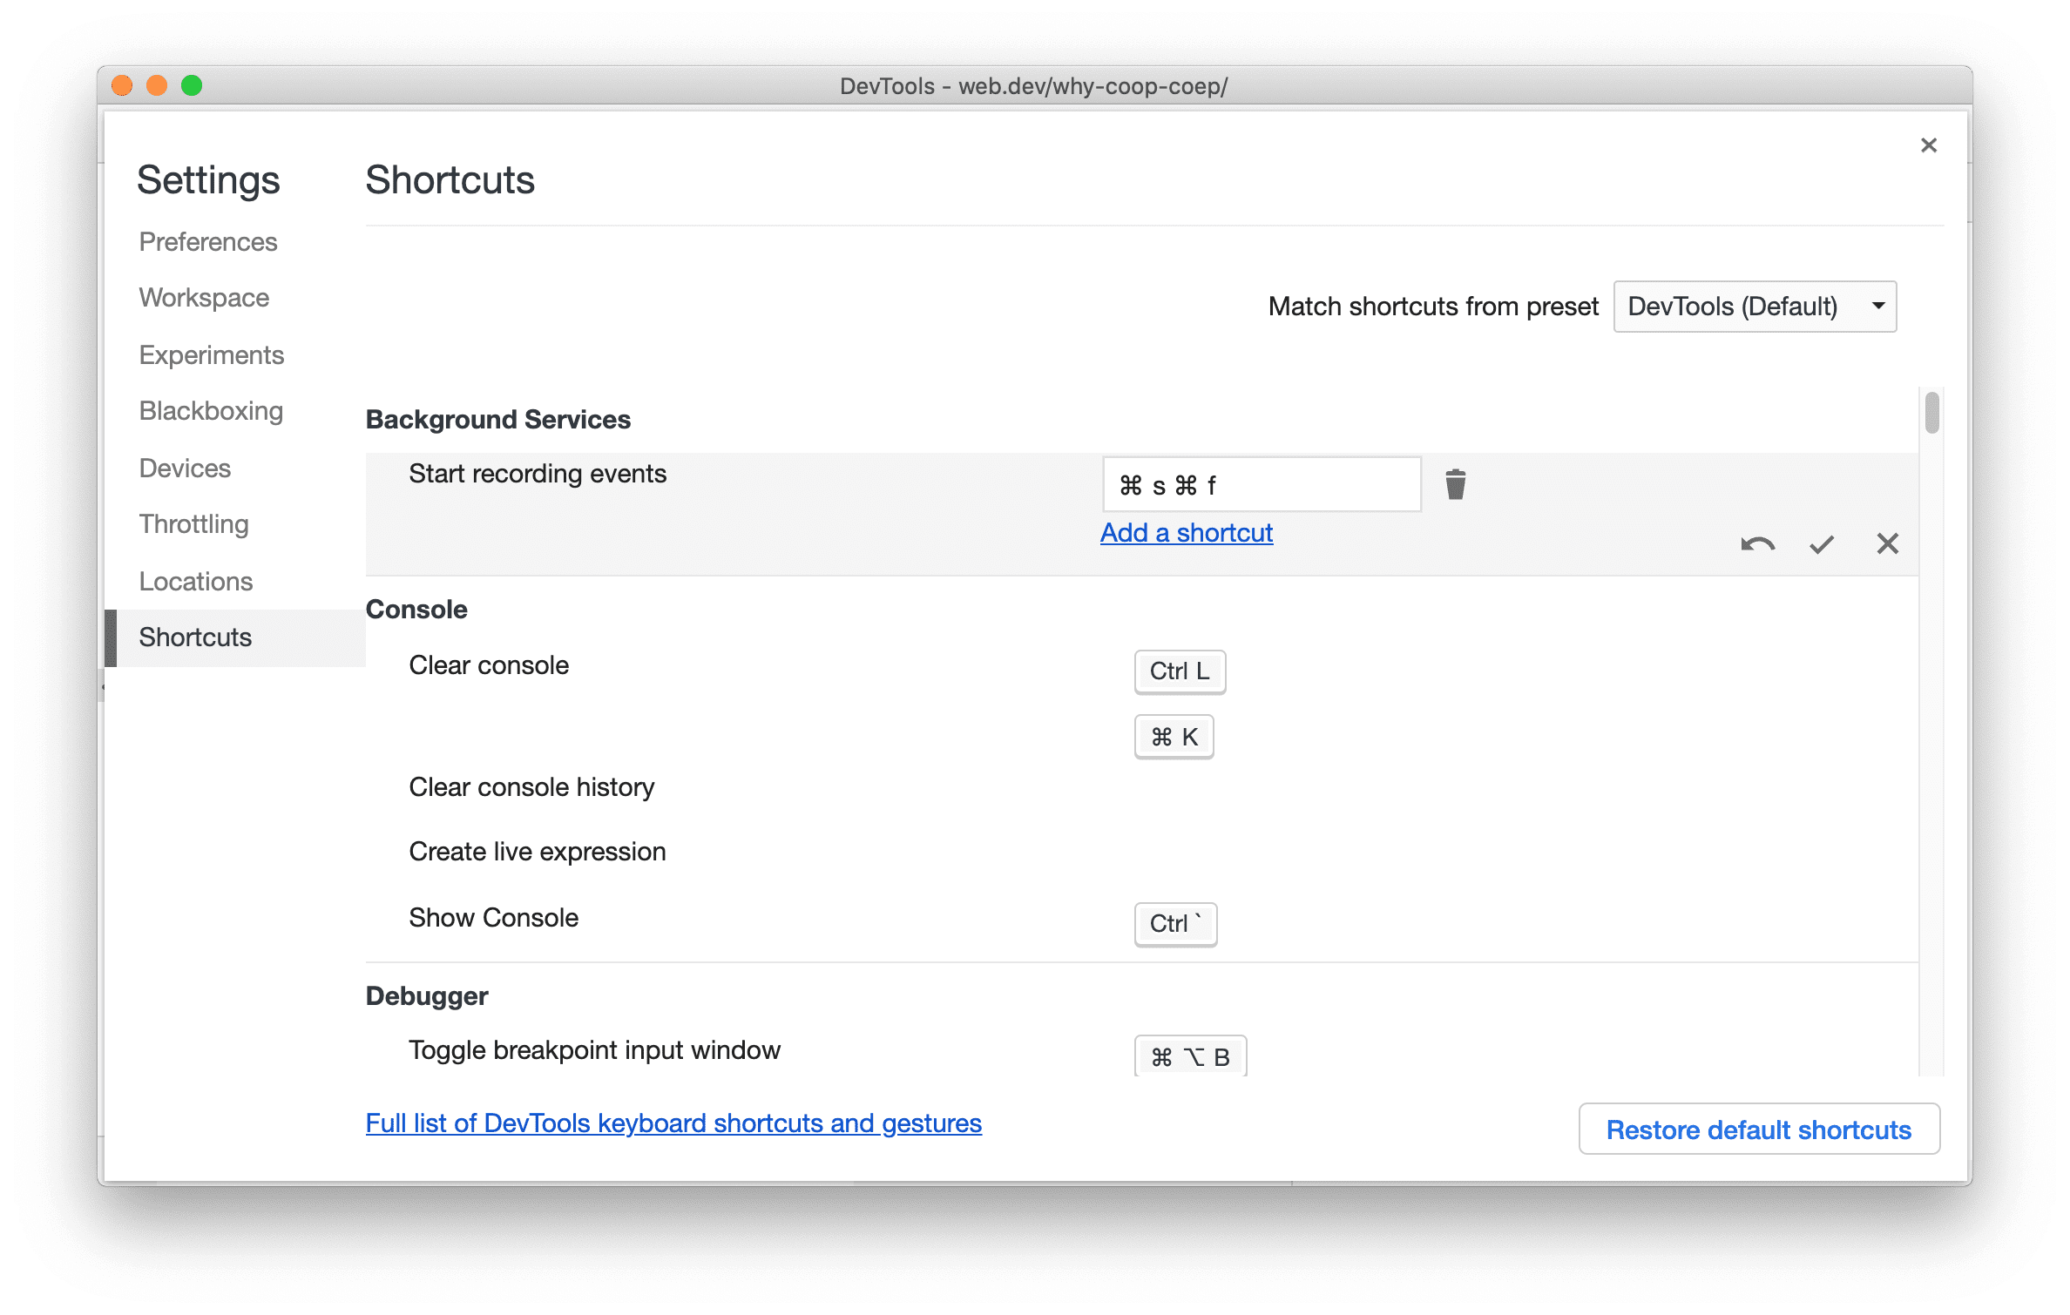
Task: Click the undo arrow icon
Action: [x=1753, y=543]
